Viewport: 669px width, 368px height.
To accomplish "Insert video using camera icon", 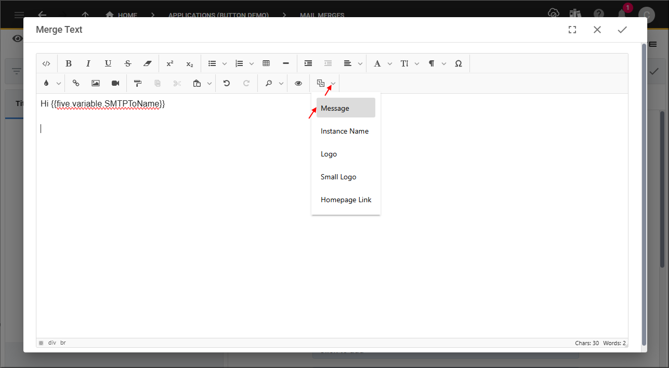I will pos(115,83).
